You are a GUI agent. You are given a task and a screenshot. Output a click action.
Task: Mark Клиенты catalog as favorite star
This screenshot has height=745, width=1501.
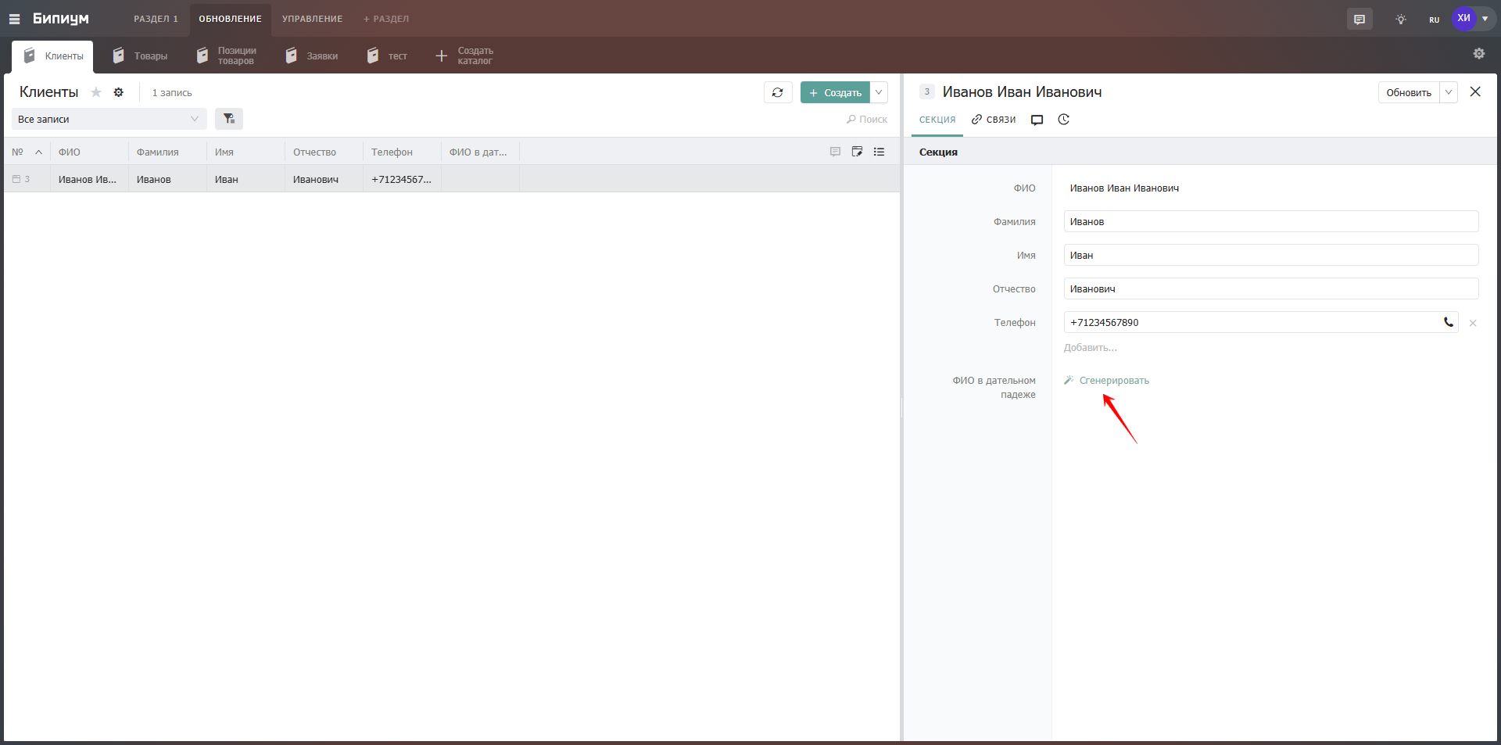(96, 92)
